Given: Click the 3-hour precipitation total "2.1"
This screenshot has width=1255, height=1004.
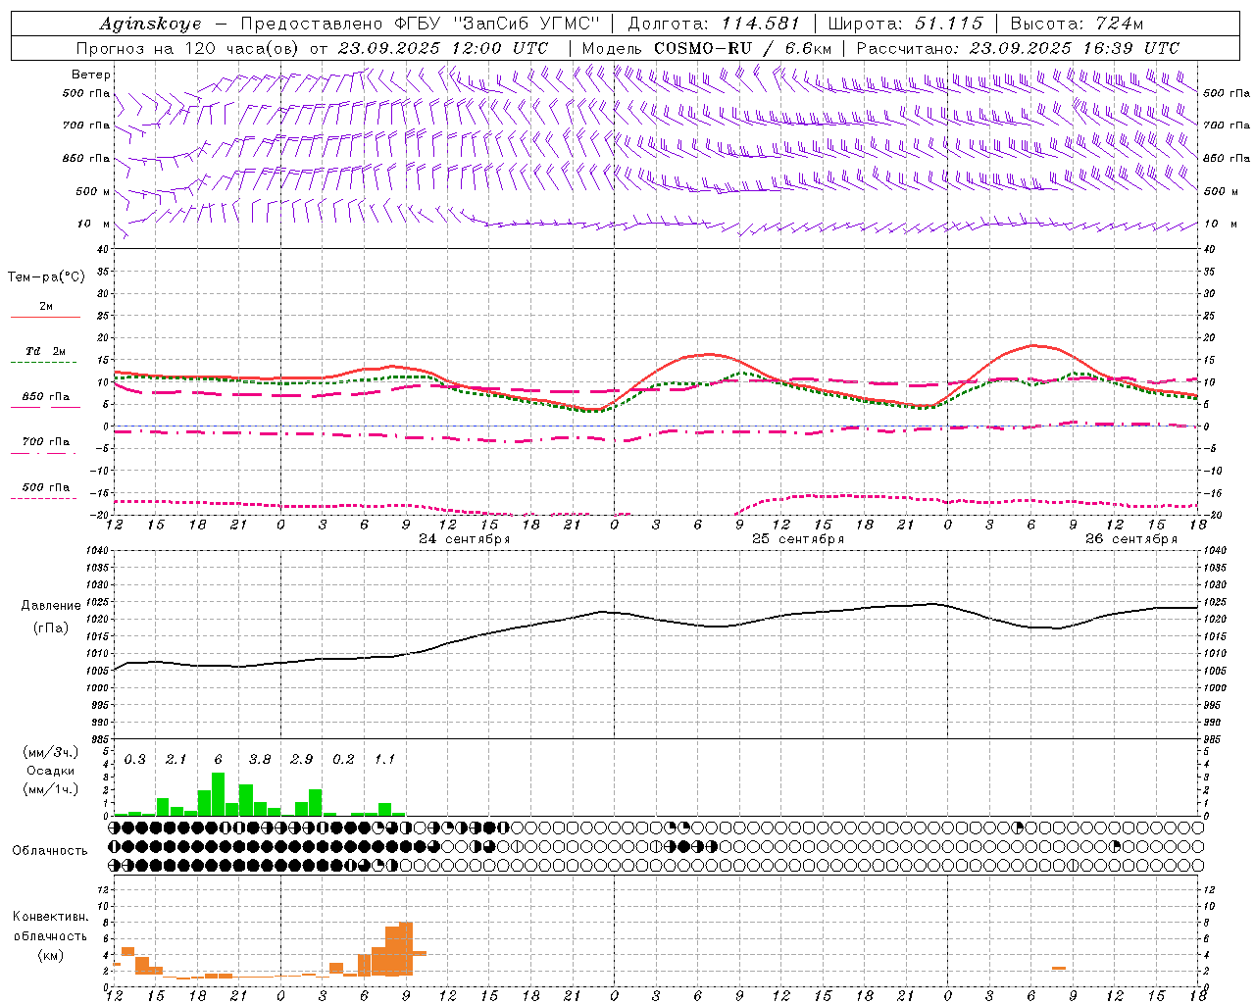Looking at the screenshot, I should pos(176,760).
